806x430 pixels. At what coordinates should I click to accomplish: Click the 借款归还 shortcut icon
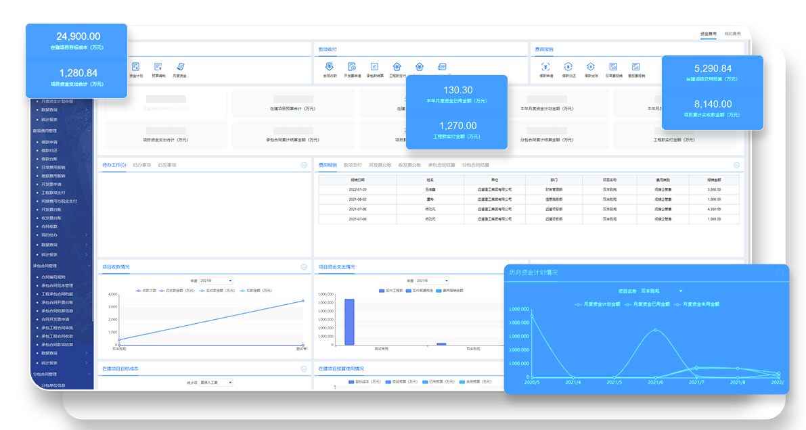568,67
